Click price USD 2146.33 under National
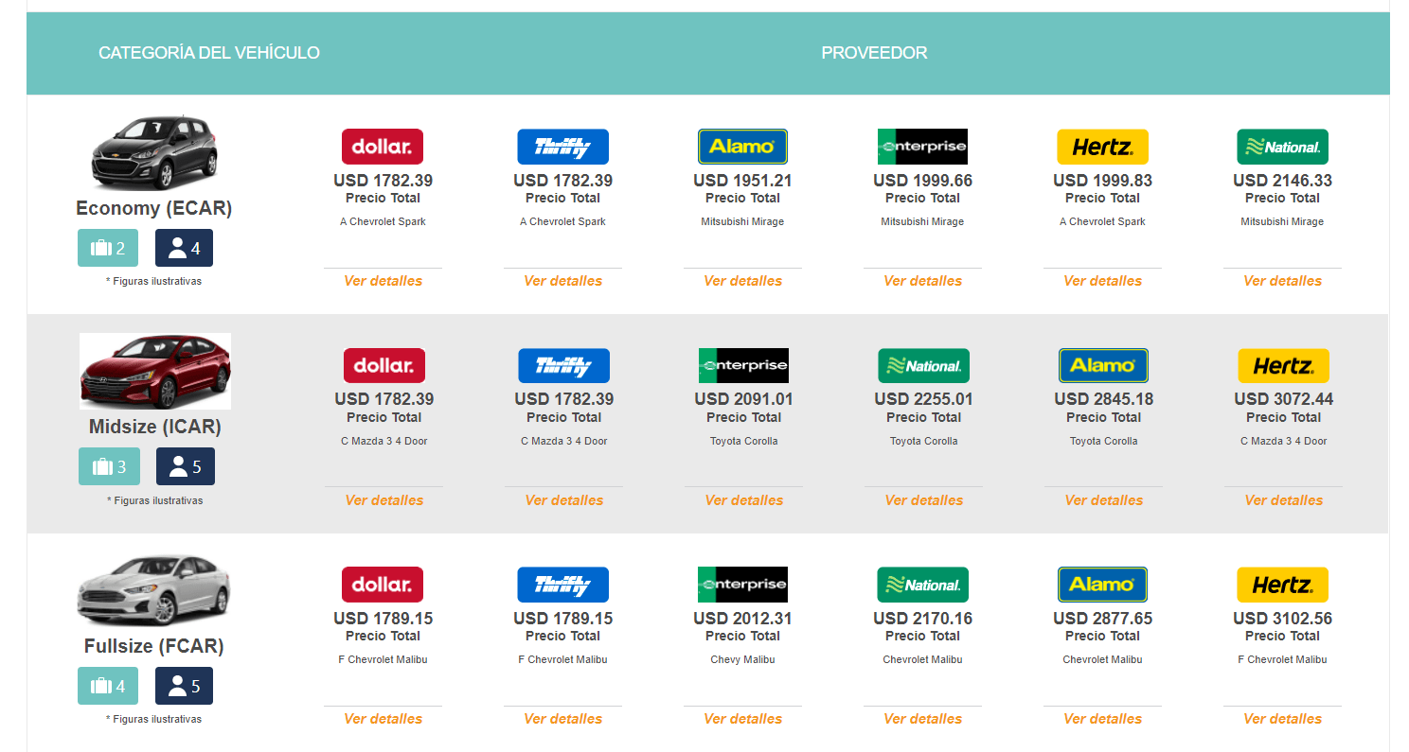 [1283, 180]
